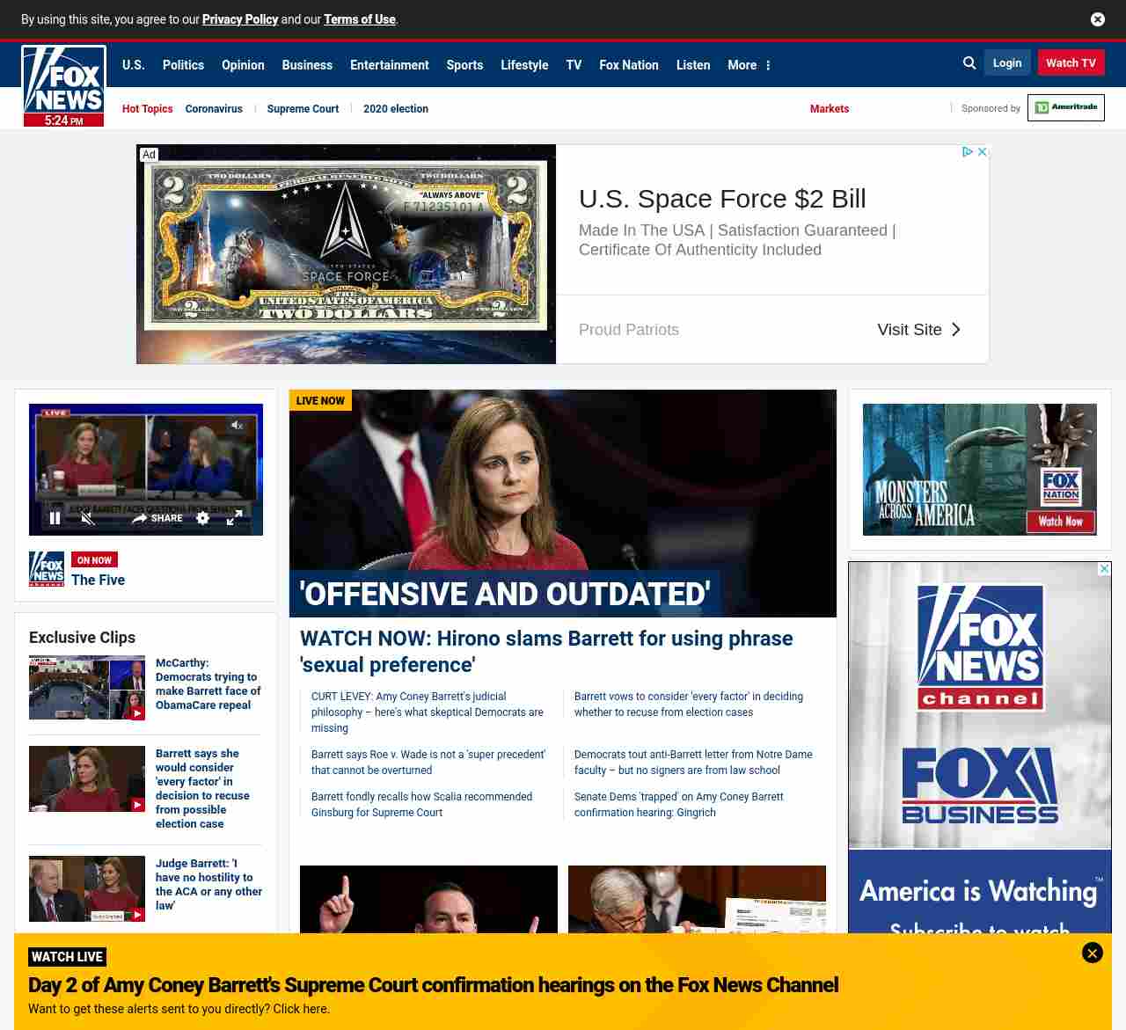Image resolution: width=1126 pixels, height=1030 pixels.
Task: Expand the More navigation menu
Action: 749,65
